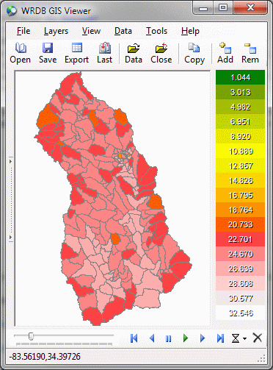This screenshot has width=273, height=370.
Task: Select the 20.733 orange legend swatch
Action: [x=241, y=224]
